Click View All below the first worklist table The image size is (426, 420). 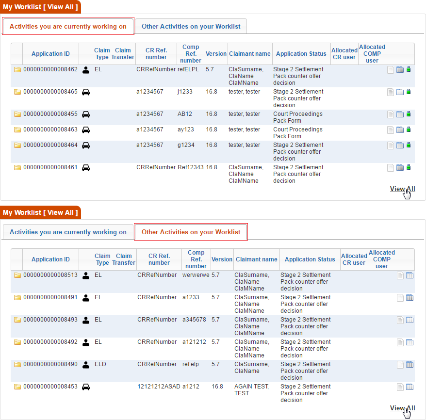coord(402,189)
